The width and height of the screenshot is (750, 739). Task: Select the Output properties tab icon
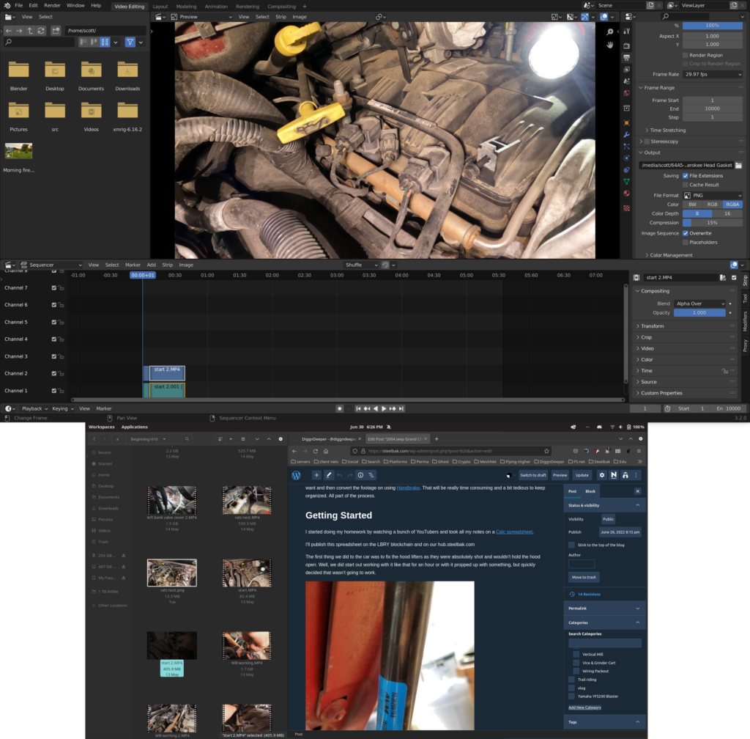tap(627, 57)
